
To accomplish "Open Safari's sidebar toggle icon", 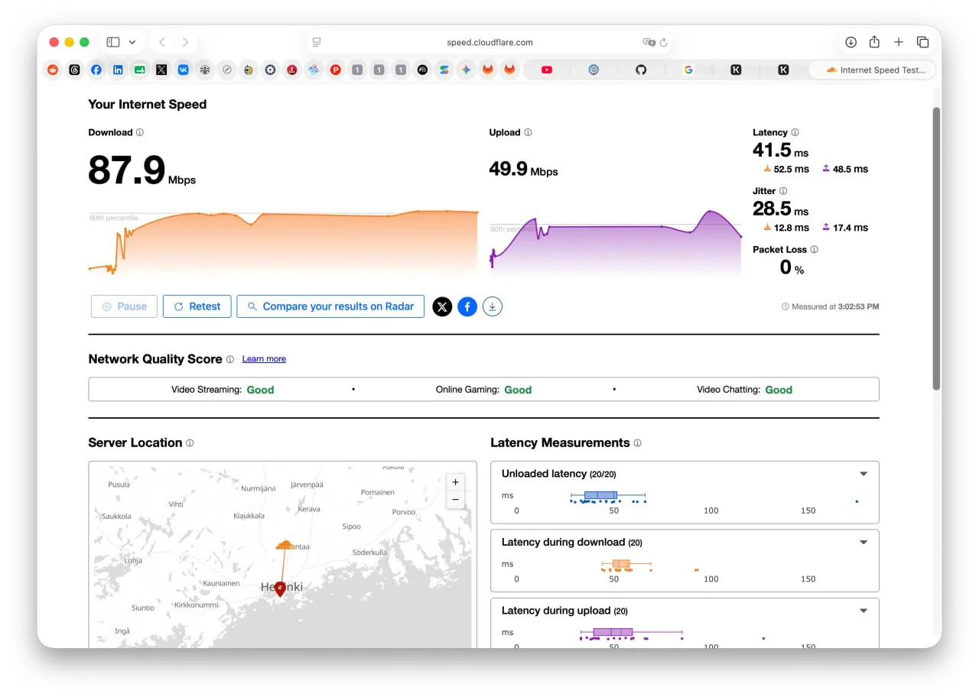I will (113, 42).
